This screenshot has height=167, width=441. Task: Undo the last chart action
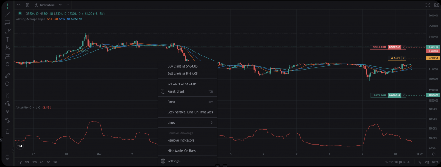click(61, 5)
